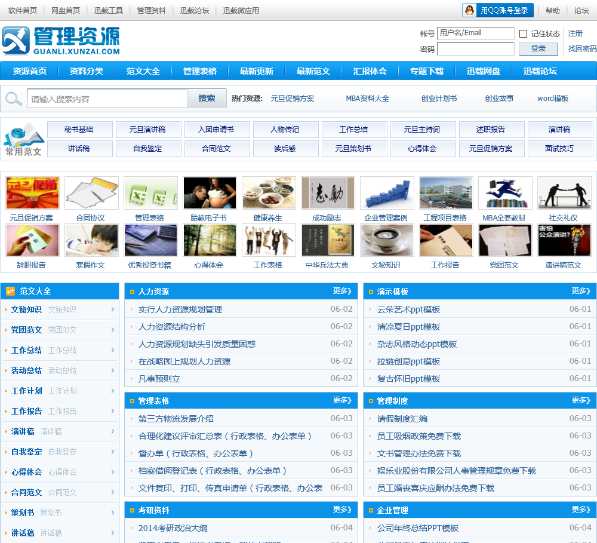
Task: Expand the 工作总结 sidebar arrow
Action: pyautogui.click(x=113, y=350)
